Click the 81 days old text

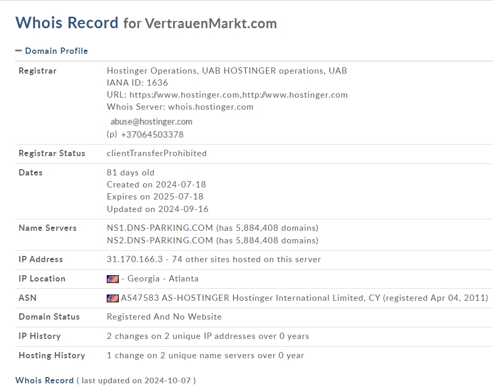click(130, 173)
